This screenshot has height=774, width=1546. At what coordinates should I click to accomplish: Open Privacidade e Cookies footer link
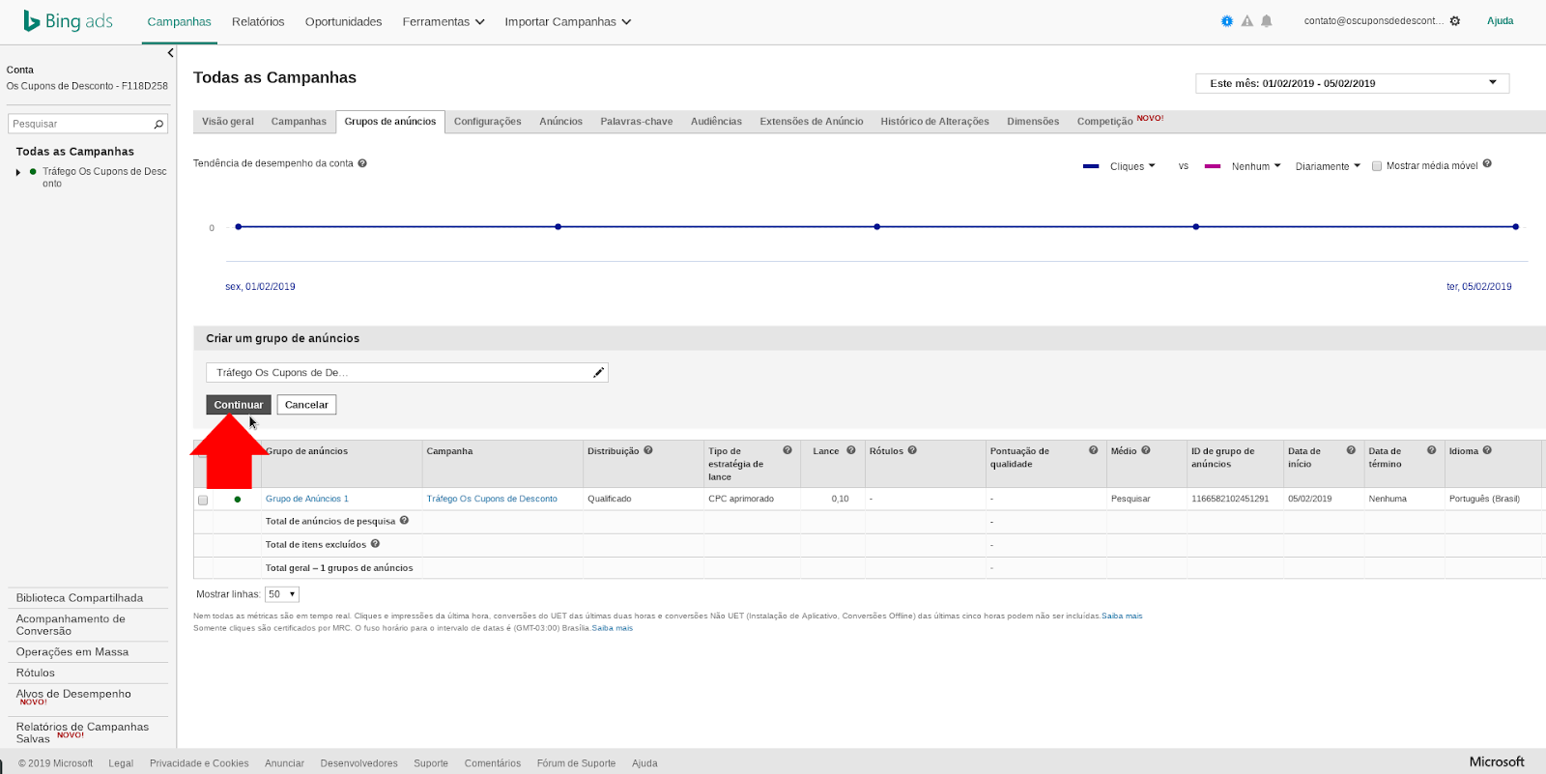199,763
